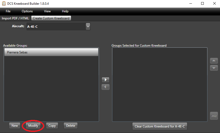The width and height of the screenshot is (220, 133).
Task: Select the Piernera Sebas group
Action: (x=51, y=52)
